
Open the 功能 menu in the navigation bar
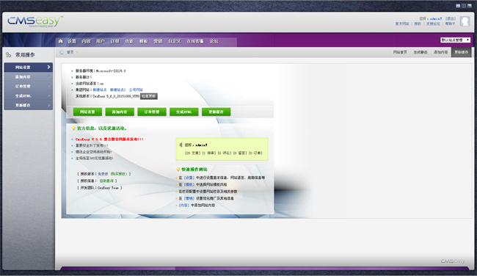coord(129,41)
